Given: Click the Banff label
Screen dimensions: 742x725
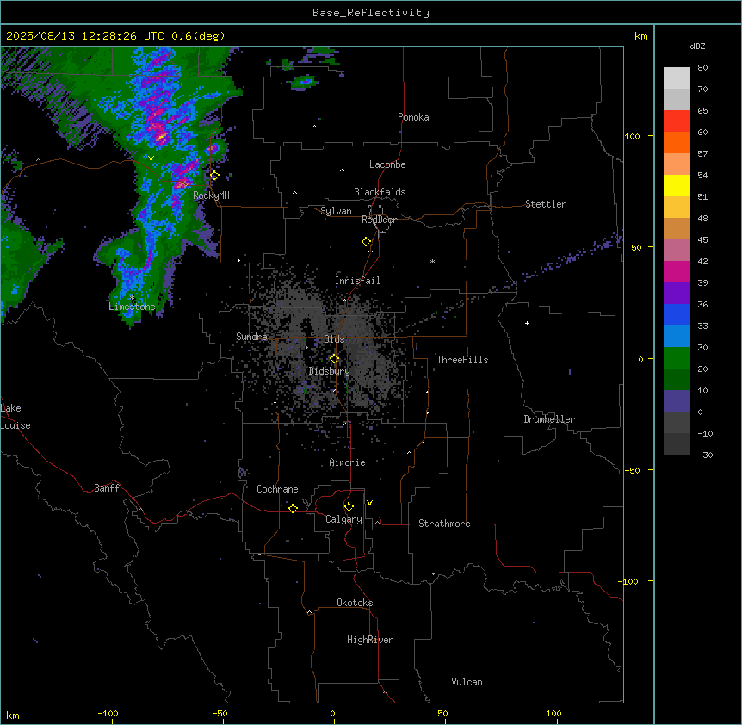Looking at the screenshot, I should (107, 488).
